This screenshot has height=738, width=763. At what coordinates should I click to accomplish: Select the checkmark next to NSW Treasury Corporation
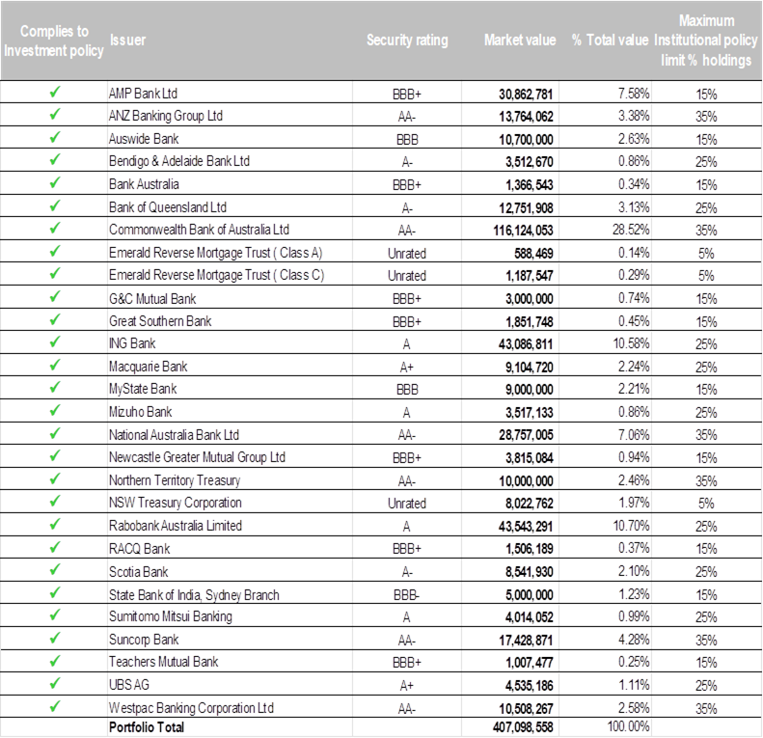coord(55,503)
